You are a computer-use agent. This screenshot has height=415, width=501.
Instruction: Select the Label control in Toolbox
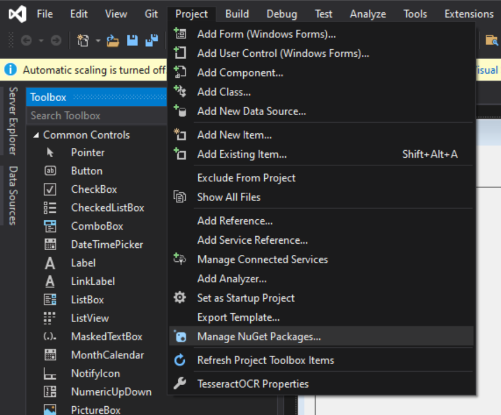coord(96,263)
